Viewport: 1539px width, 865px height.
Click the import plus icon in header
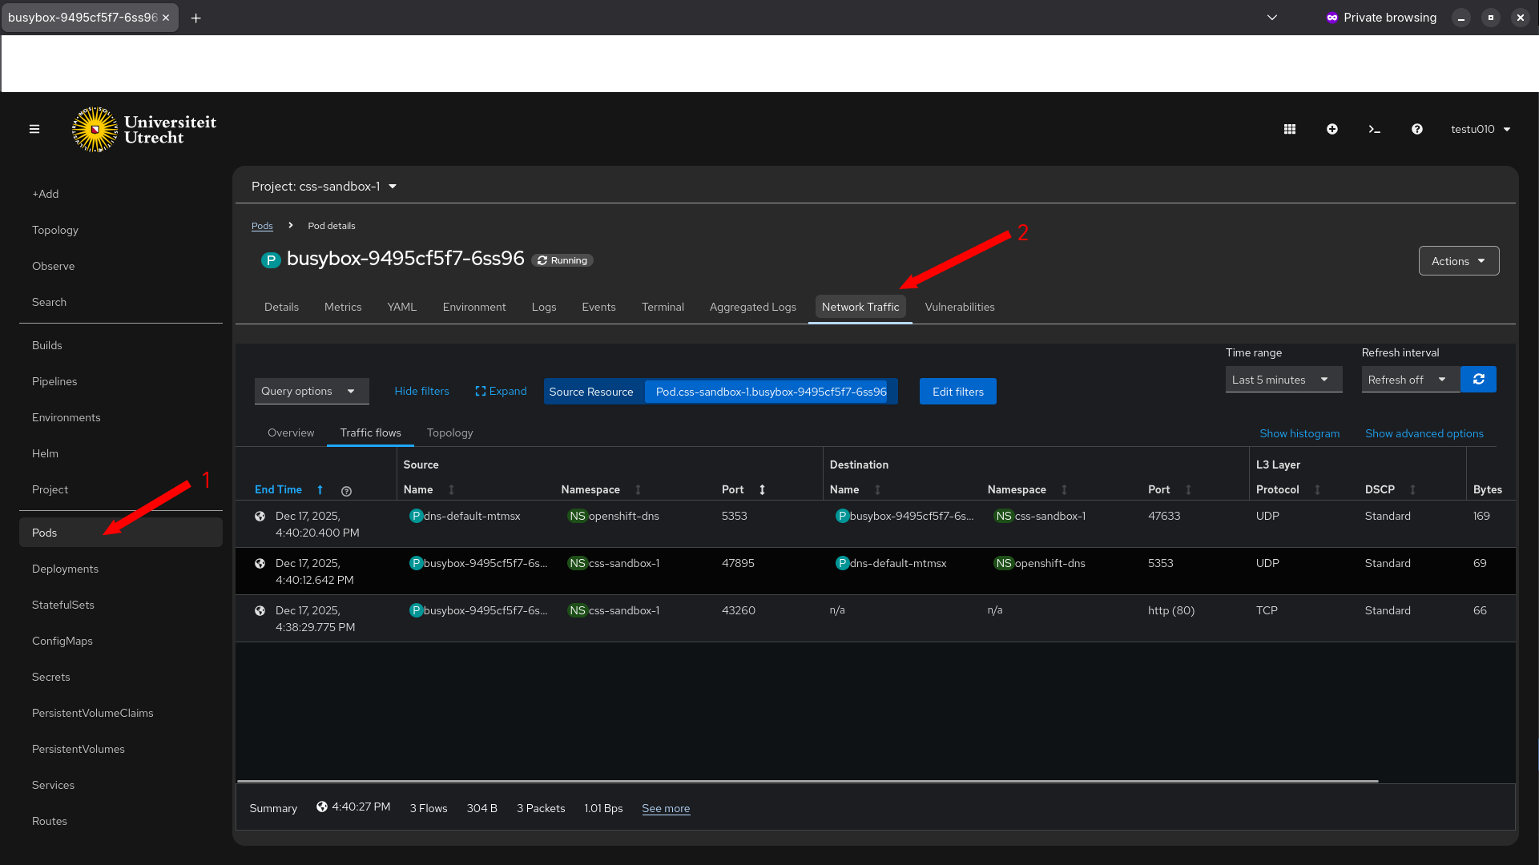pyautogui.click(x=1332, y=129)
